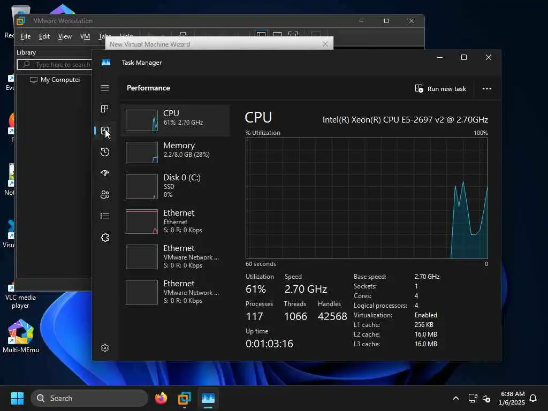
Task: Open View menu in VMware Workstation
Action: 65,36
